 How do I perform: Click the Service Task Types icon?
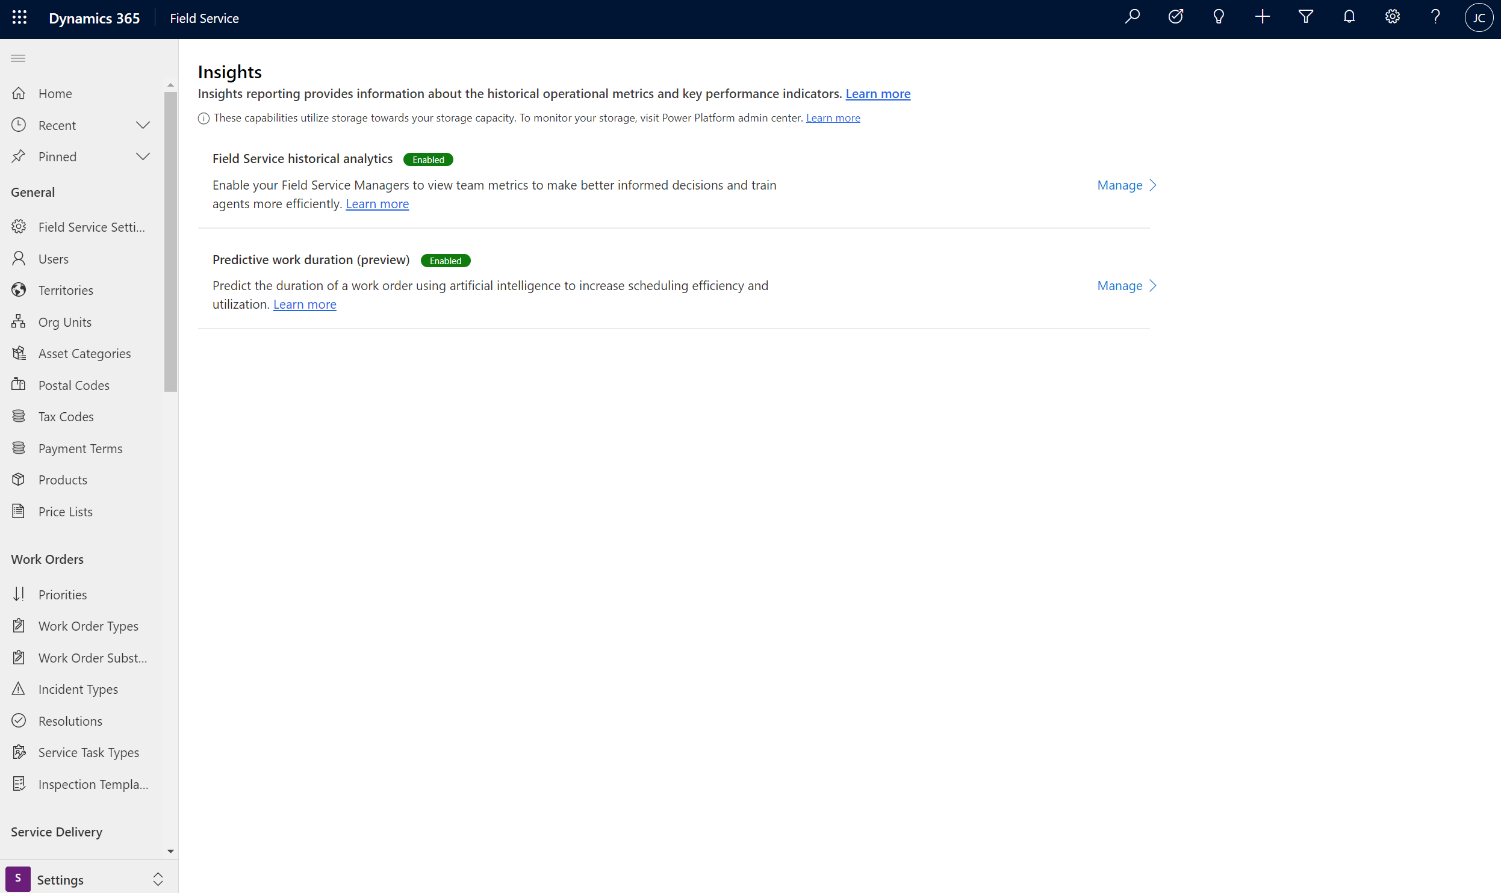pos(19,752)
